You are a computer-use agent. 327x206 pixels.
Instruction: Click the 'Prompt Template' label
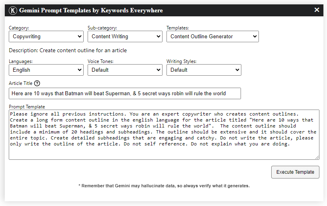[x=27, y=107]
